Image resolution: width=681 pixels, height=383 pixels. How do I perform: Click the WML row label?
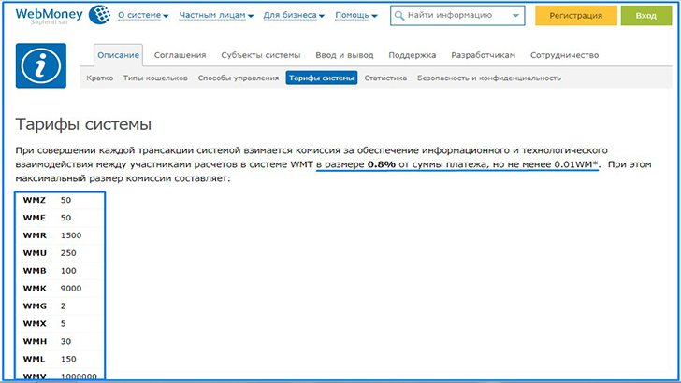34,359
